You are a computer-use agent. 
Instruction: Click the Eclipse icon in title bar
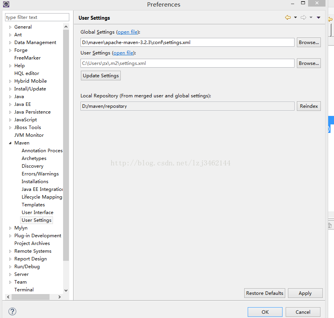point(6,4)
